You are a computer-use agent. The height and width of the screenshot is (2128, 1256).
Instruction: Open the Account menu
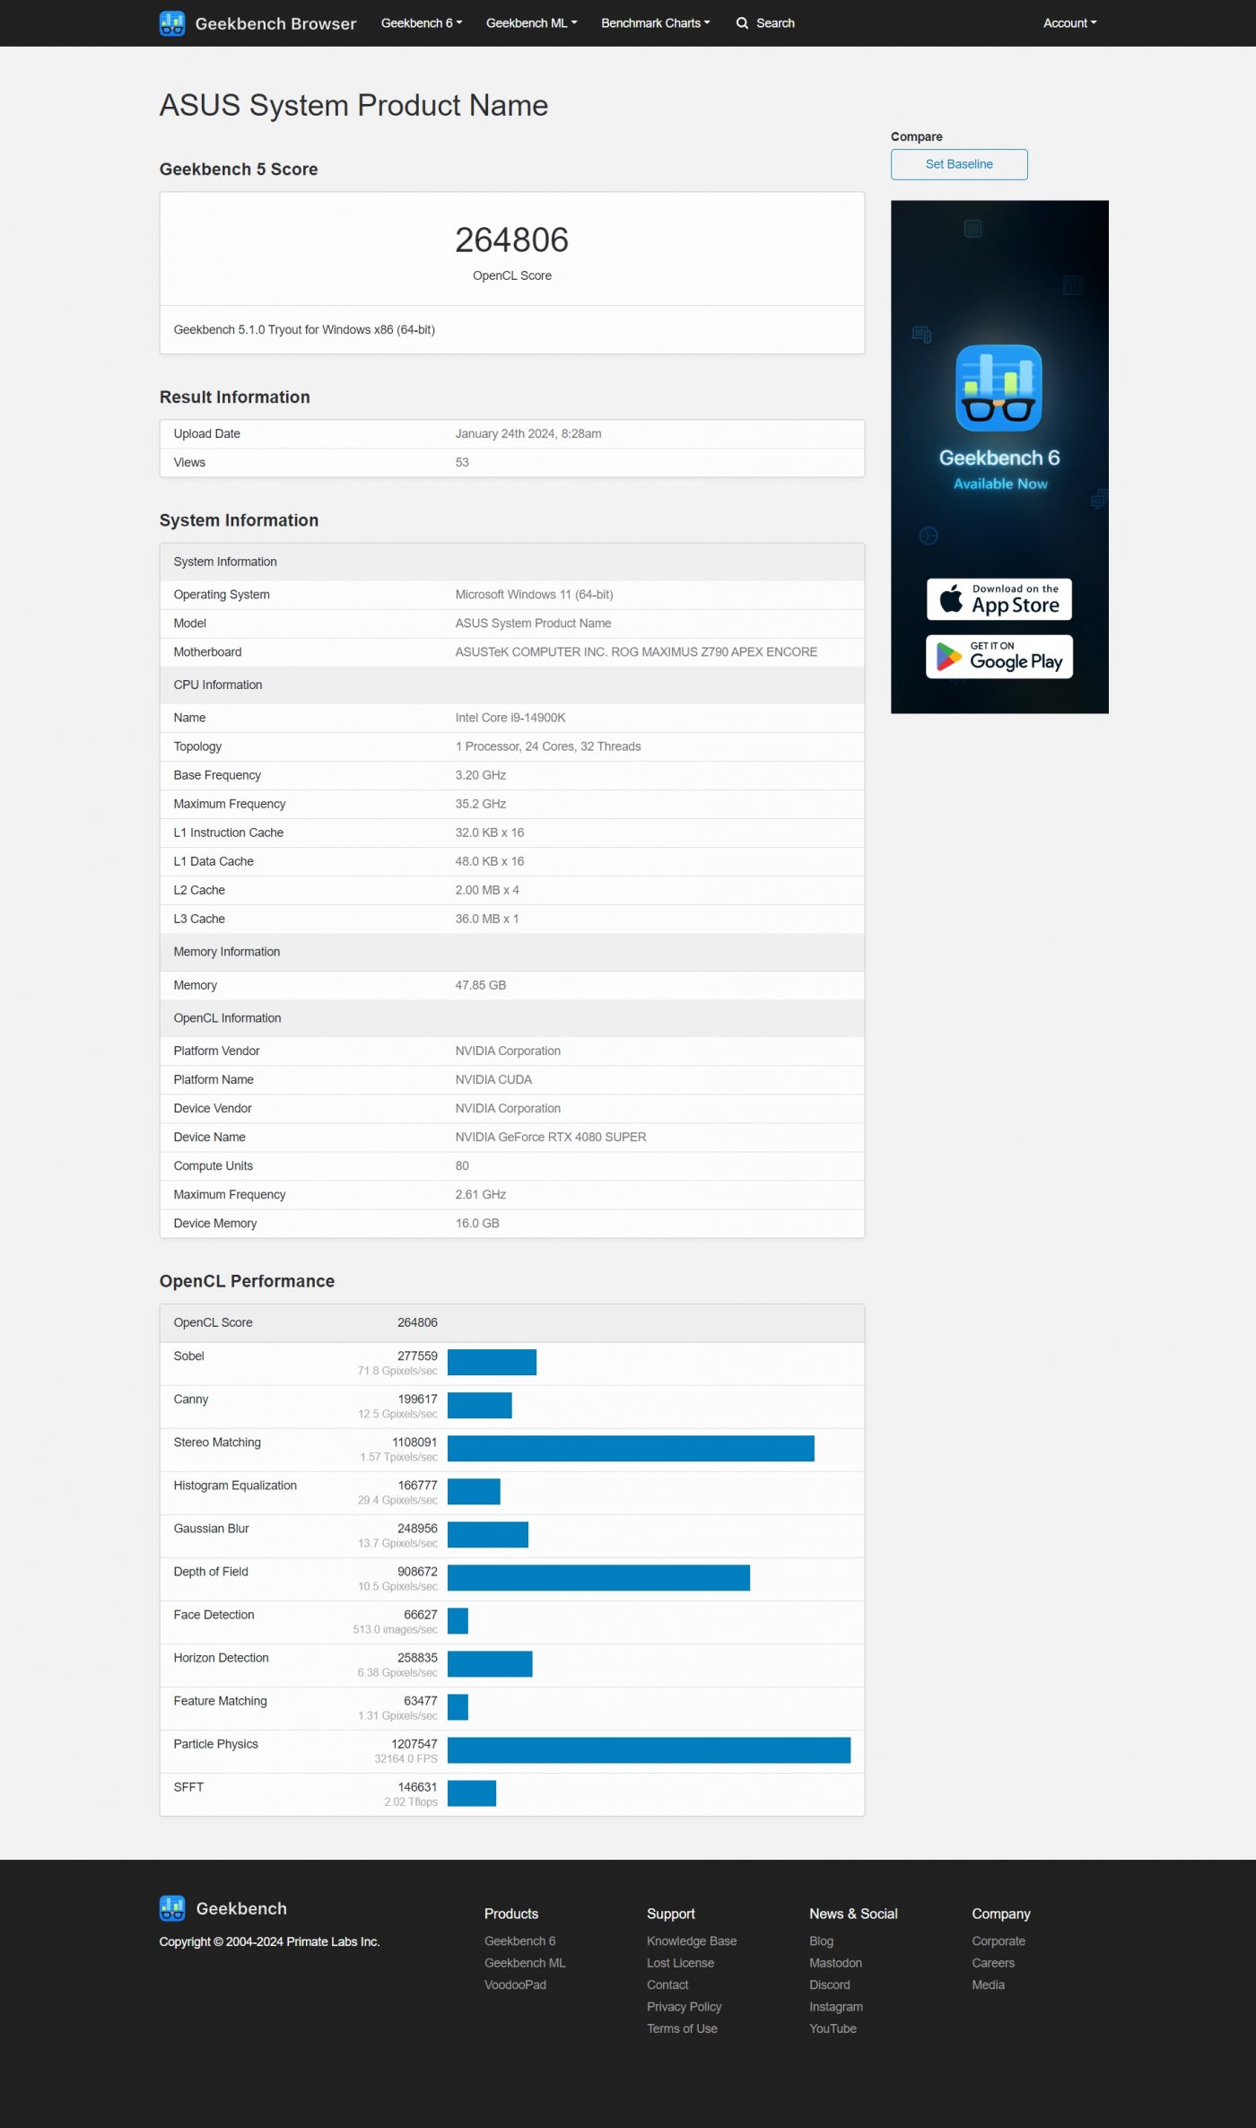[1069, 23]
